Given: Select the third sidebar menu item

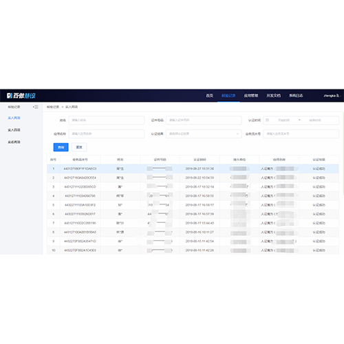Looking at the screenshot, I should [x=14, y=142].
